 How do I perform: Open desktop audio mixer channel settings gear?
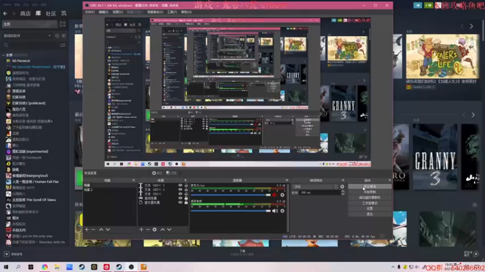(x=283, y=211)
